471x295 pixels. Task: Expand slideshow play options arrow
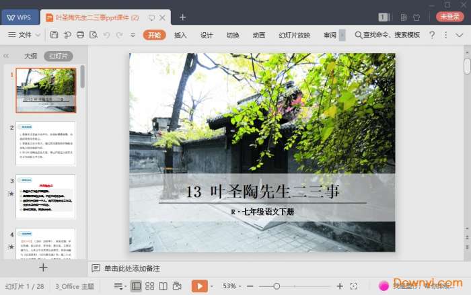coord(212,286)
